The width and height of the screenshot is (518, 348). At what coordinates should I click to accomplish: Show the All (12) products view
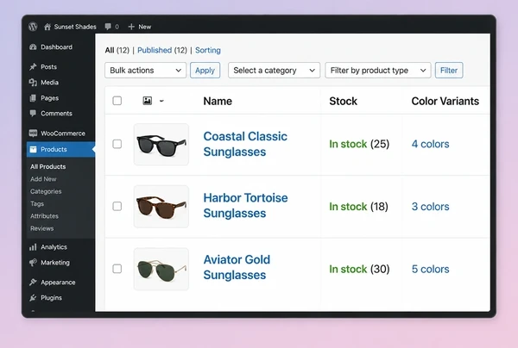pyautogui.click(x=117, y=50)
